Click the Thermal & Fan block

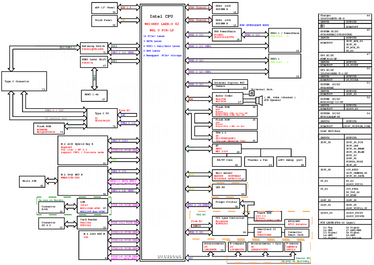259,161
